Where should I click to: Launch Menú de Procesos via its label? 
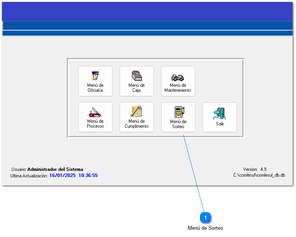coord(95,124)
